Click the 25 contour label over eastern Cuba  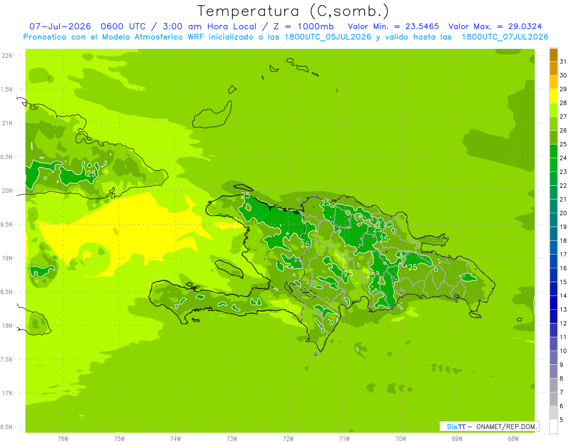pyautogui.click(x=91, y=173)
